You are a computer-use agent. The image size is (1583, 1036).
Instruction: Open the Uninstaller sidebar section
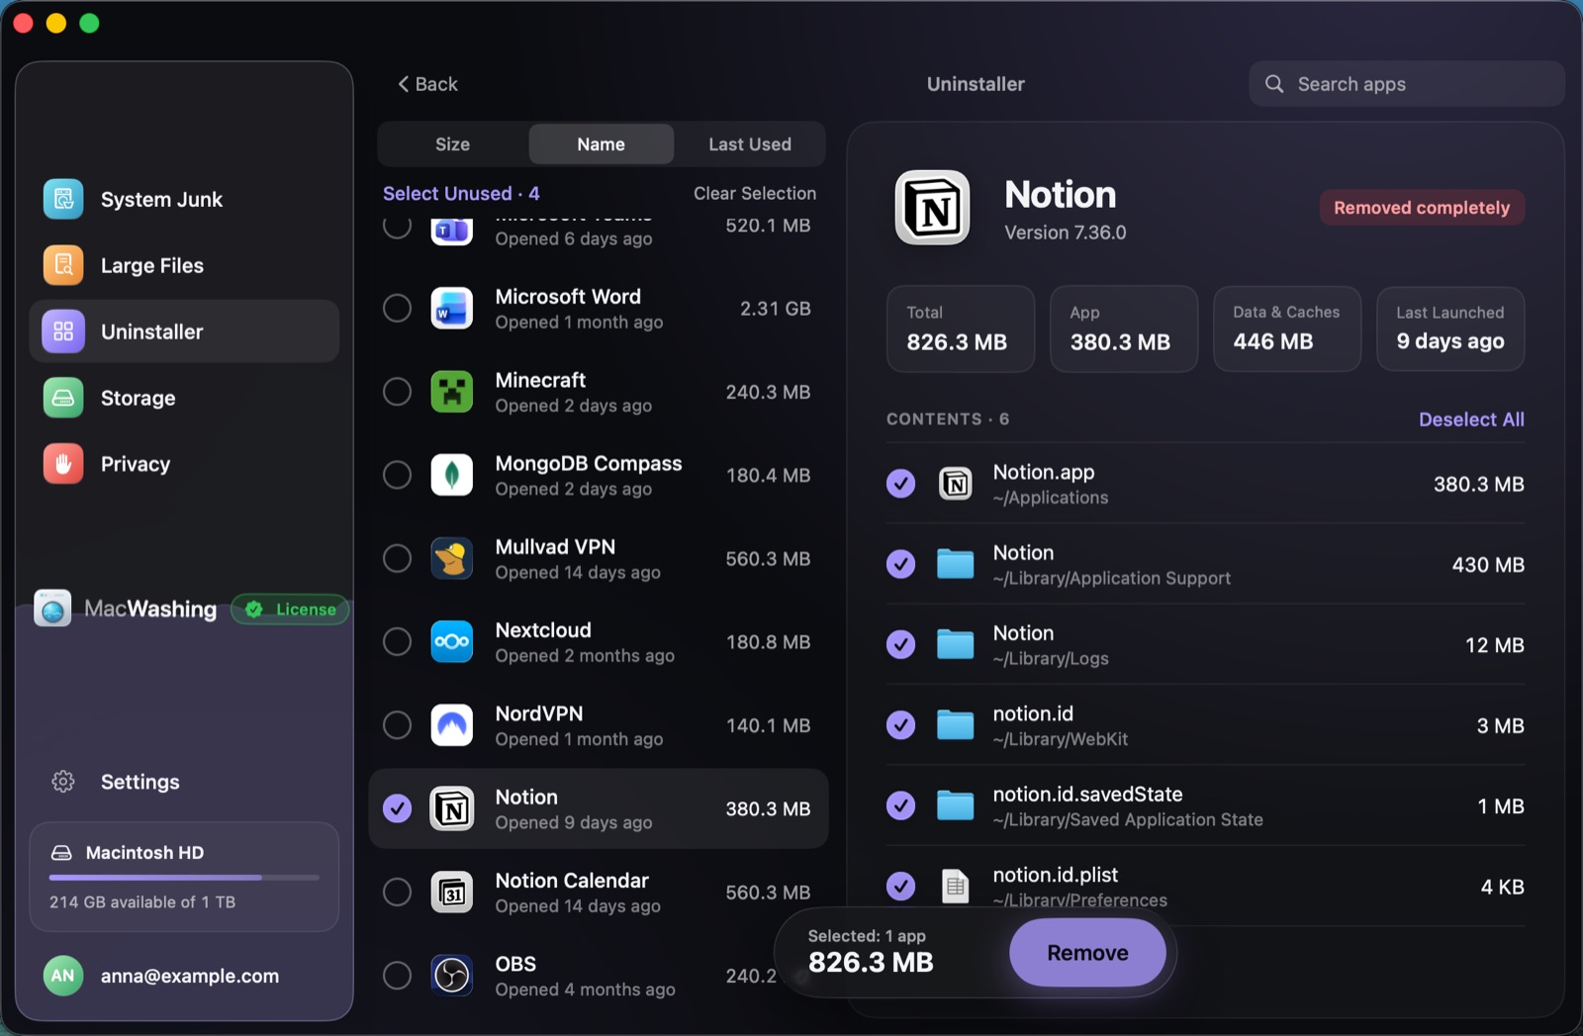pos(184,331)
